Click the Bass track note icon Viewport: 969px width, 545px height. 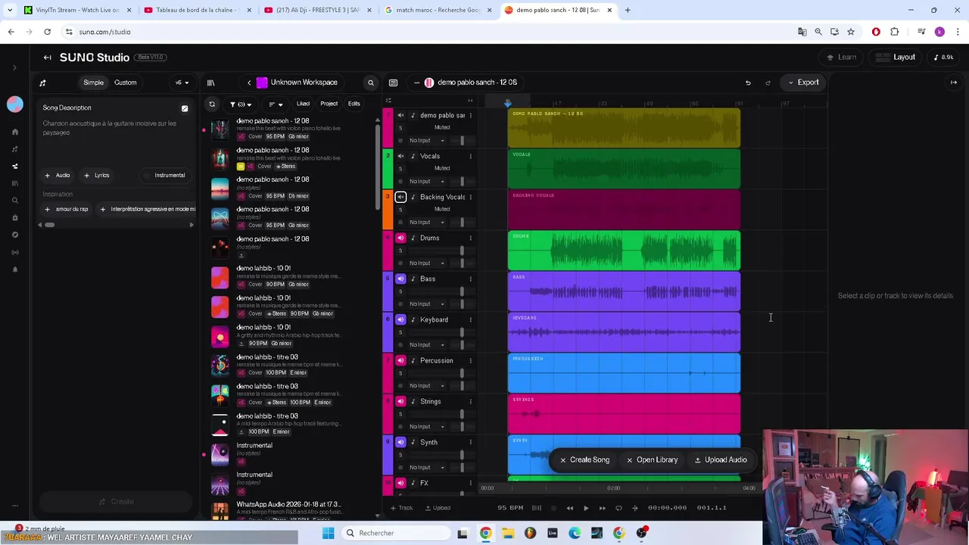(413, 279)
